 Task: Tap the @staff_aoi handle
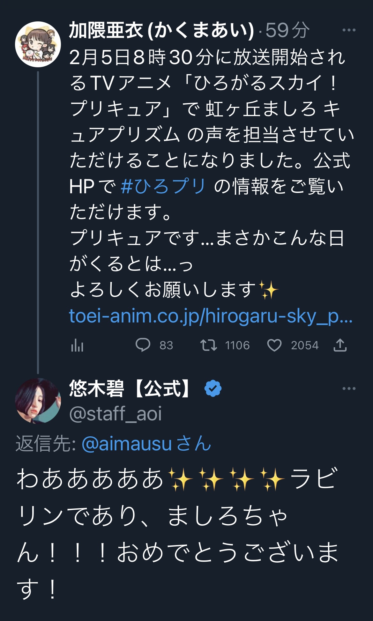click(x=116, y=414)
